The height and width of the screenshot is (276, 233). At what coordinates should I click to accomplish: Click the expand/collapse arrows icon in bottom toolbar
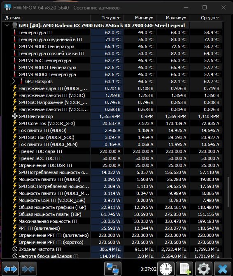click(10, 269)
